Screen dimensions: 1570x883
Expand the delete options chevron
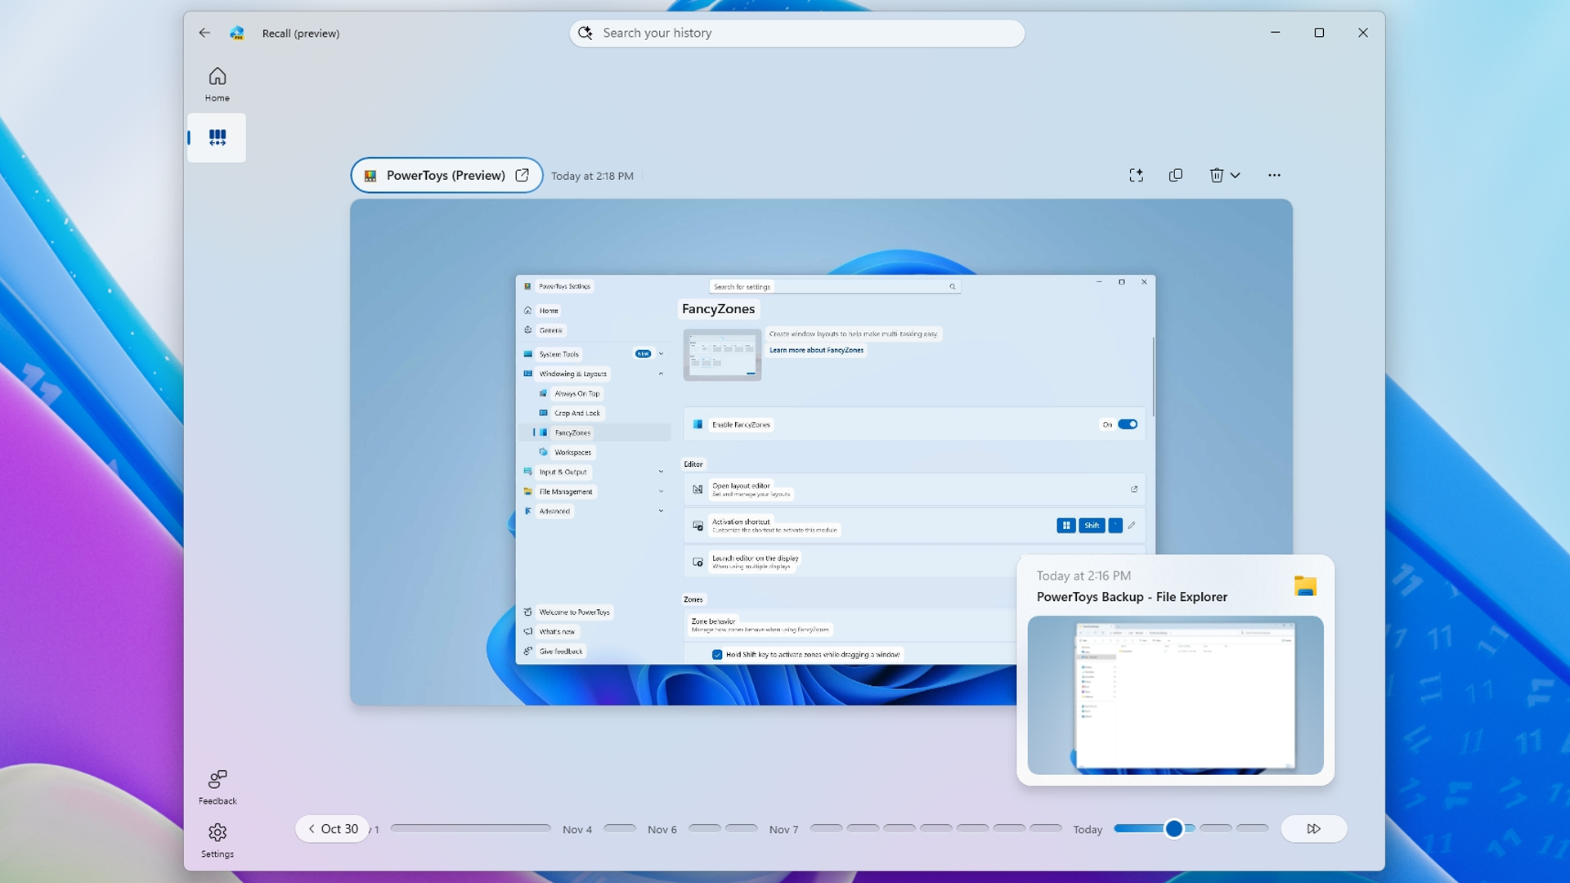click(1236, 175)
